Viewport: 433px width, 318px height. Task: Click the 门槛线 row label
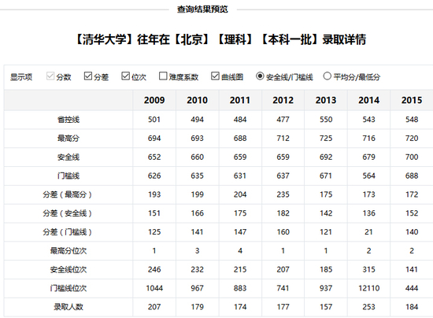click(68, 176)
